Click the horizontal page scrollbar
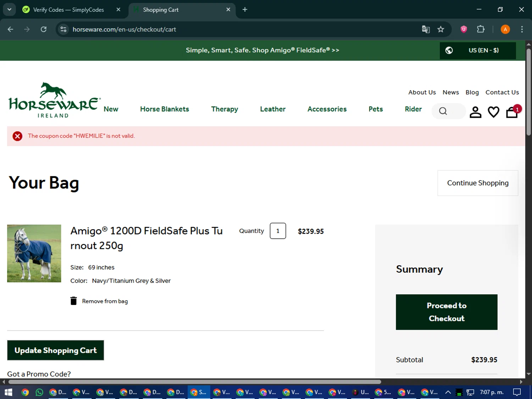Image resolution: width=532 pixels, height=399 pixels. pos(195,382)
